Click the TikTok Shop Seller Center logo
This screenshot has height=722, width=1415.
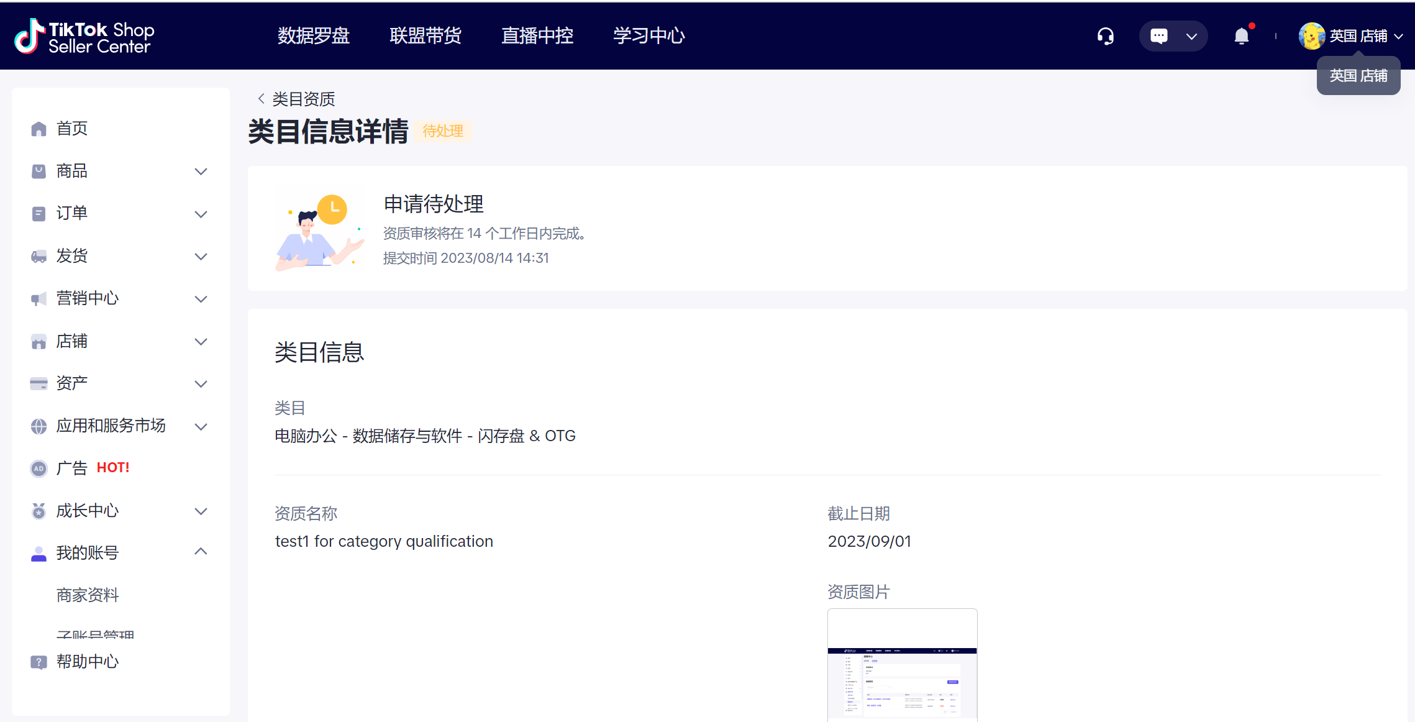click(x=84, y=37)
